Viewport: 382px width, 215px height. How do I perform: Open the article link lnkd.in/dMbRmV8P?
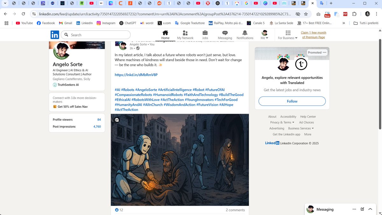(136, 75)
